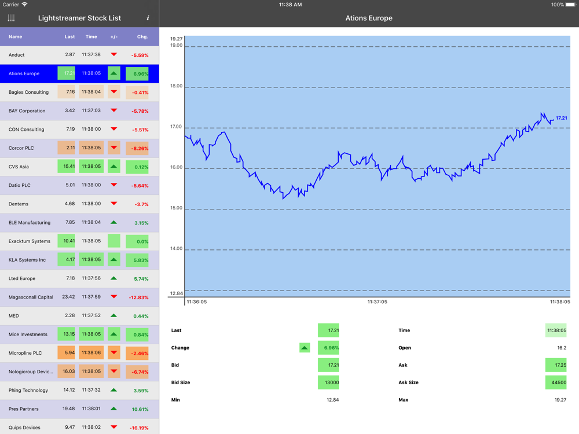579x434 pixels.
Task: Click up arrow in KLA Systems Inc row
Action: (114, 260)
